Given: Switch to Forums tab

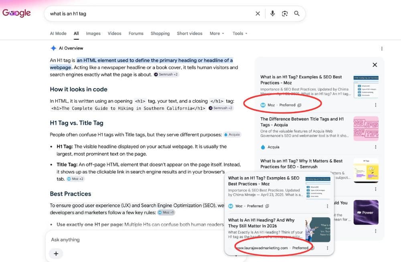Looking at the screenshot, I should point(136,34).
